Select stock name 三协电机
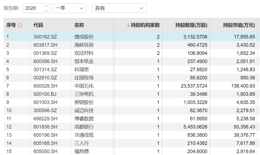 pyautogui.click(x=84, y=94)
